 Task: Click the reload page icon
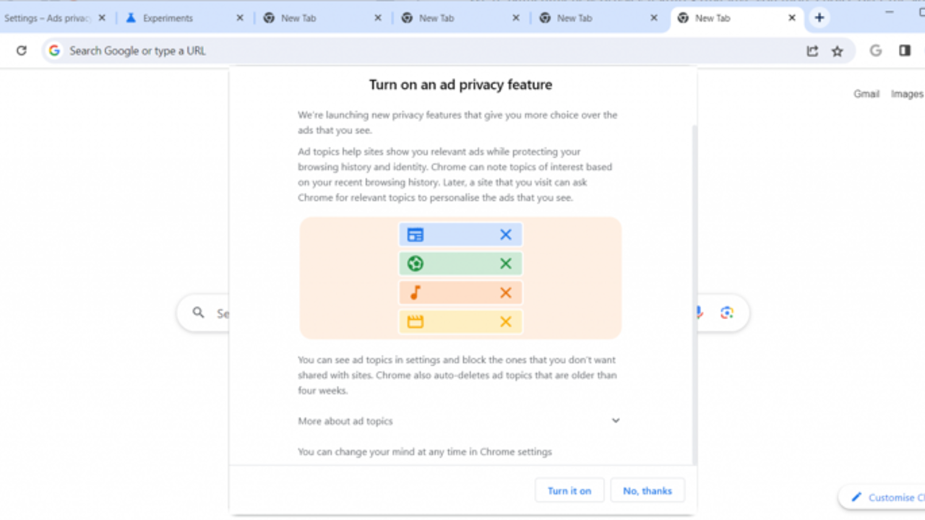22,51
